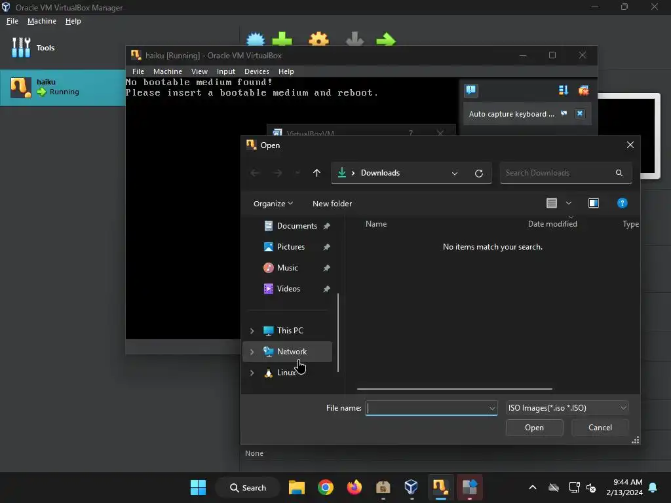671x503 pixels.
Task: Open Devices menu in haiku VM window
Action: tap(257, 71)
